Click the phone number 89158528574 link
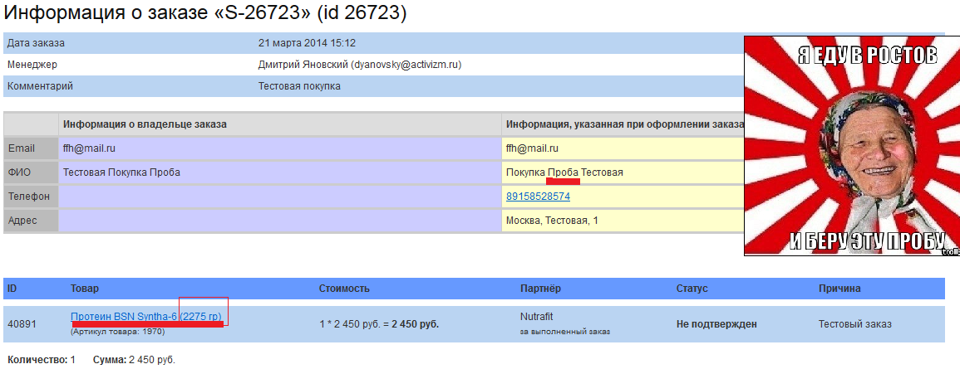960x369 pixels. pyautogui.click(x=538, y=197)
